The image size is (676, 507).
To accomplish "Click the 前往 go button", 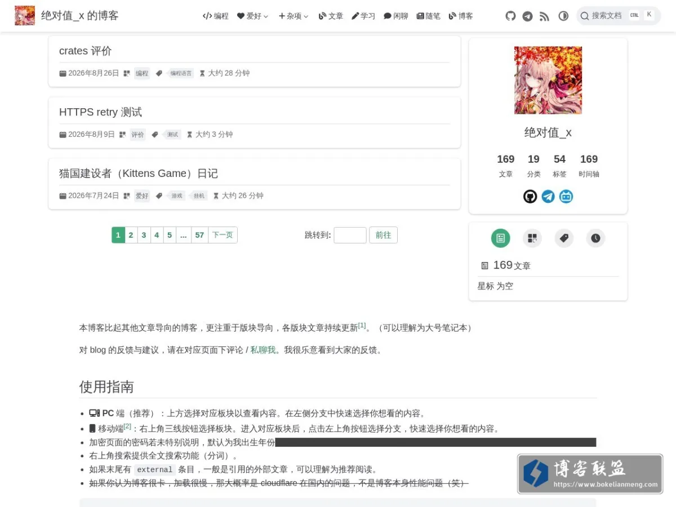I will (383, 235).
